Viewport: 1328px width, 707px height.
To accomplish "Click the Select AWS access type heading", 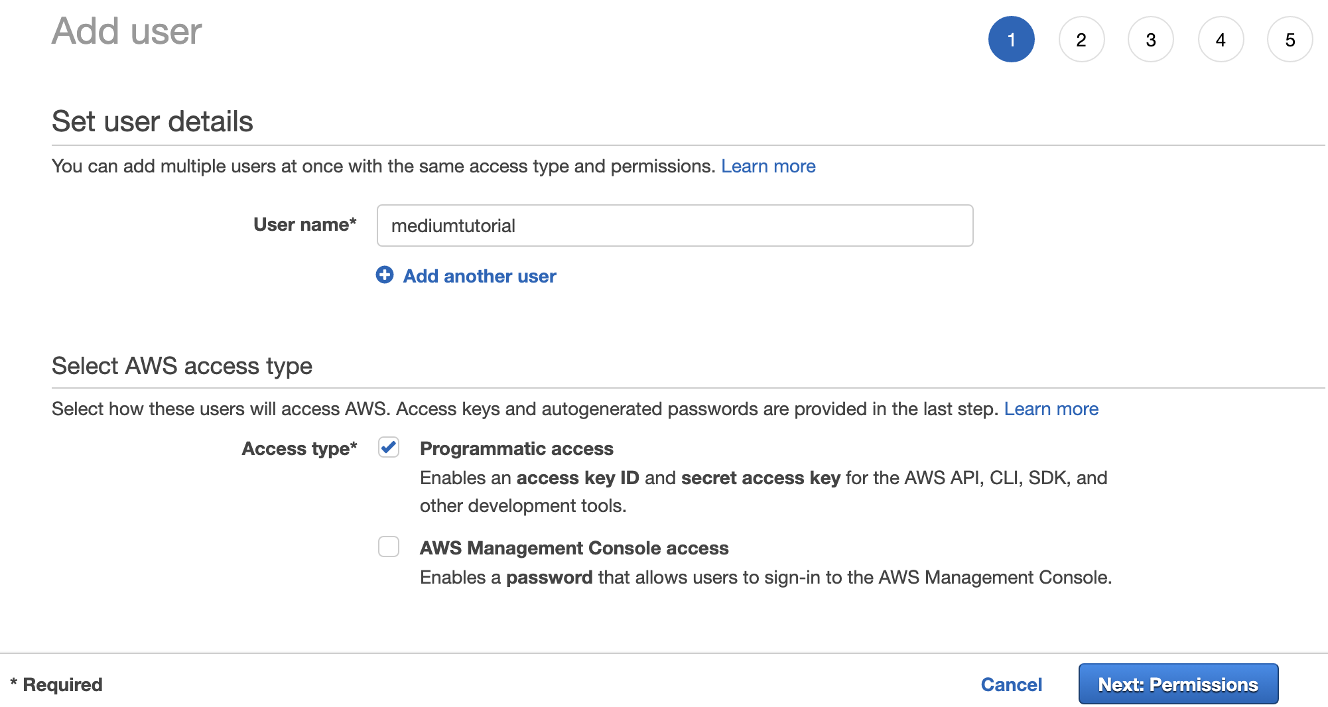I will pyautogui.click(x=182, y=365).
